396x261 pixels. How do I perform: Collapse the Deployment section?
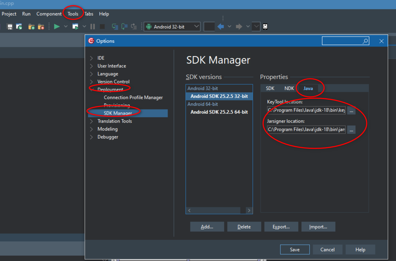[x=92, y=89]
